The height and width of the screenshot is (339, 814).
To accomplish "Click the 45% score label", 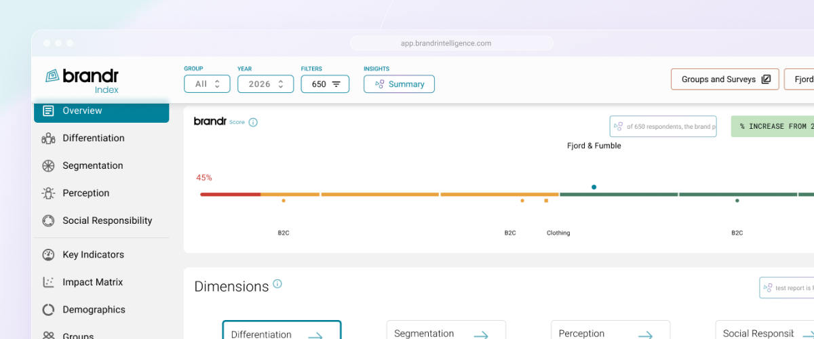I will (x=204, y=178).
